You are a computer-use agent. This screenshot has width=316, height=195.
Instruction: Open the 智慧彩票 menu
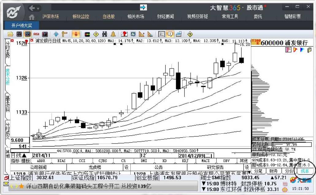(x=292, y=16)
